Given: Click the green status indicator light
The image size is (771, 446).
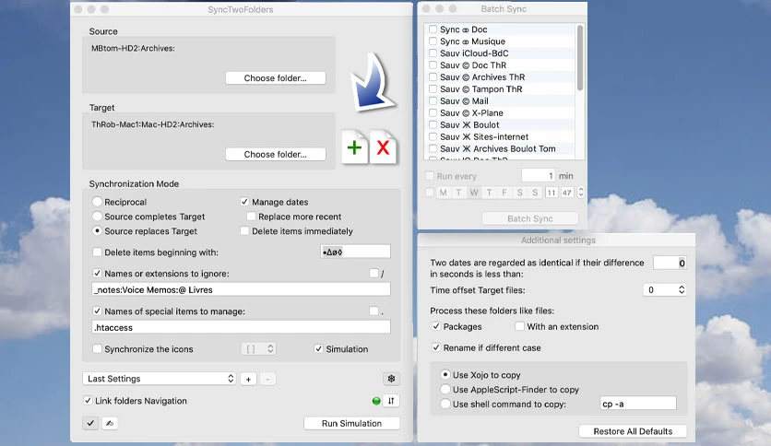Looking at the screenshot, I should 376,401.
